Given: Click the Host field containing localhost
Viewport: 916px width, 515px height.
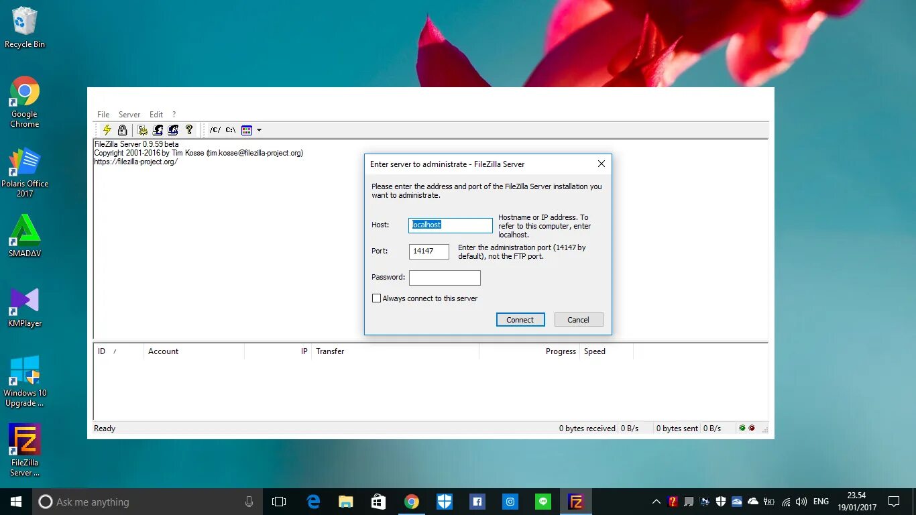Looking at the screenshot, I should click(451, 225).
